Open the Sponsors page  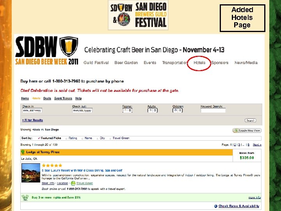220,63
